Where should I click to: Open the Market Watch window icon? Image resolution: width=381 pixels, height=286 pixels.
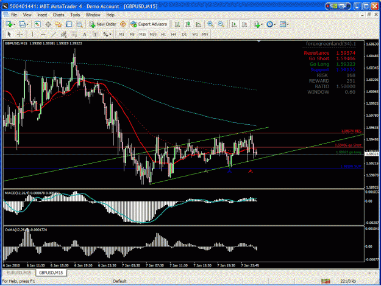(37, 24)
